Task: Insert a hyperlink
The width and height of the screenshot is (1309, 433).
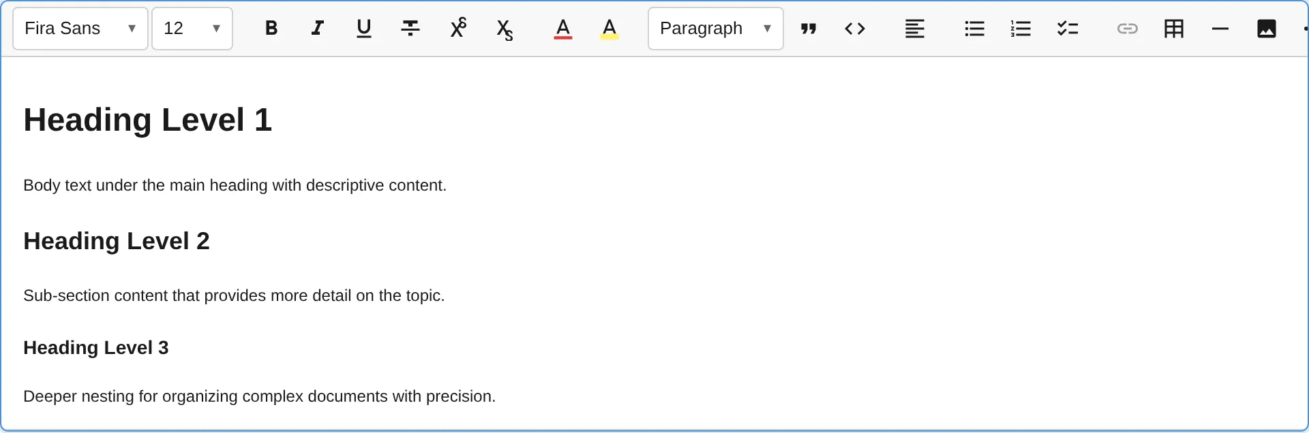Action: coord(1128,29)
